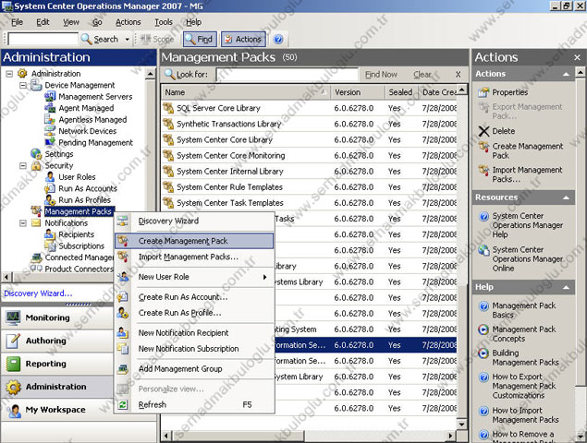Click the Search magnifier icon in toolbar

[87, 39]
